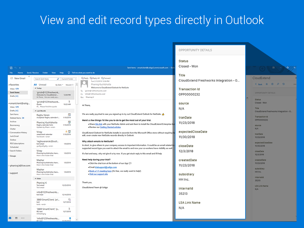Open the Getting Started articles link
Viewport: 304px width, 228px height.
tap(110, 127)
